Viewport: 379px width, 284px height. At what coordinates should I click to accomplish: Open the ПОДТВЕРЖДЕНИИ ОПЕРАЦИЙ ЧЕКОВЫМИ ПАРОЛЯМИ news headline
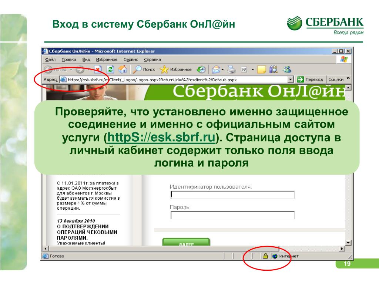coord(87,232)
